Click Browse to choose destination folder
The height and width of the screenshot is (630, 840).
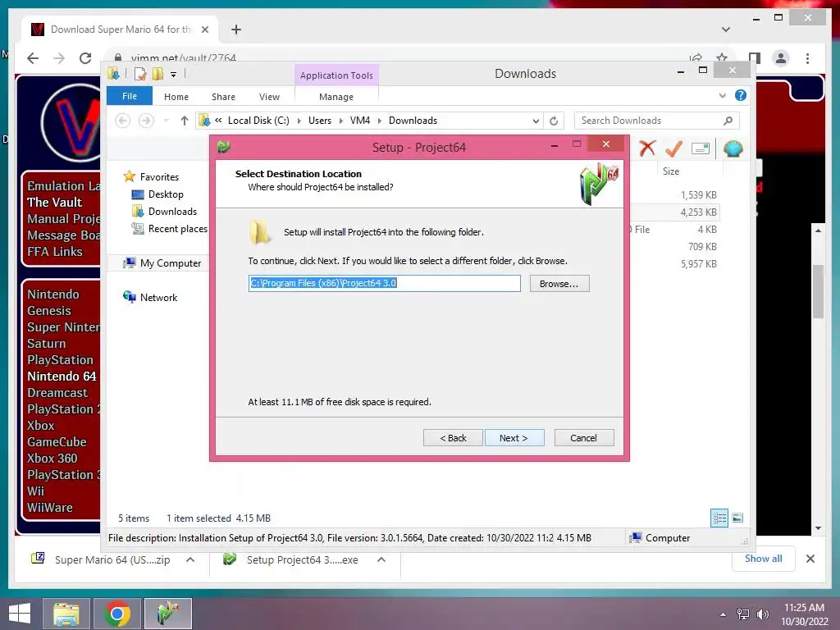(559, 283)
